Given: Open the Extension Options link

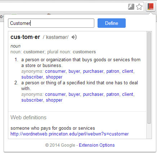Looking at the screenshot, I should click(x=97, y=145).
